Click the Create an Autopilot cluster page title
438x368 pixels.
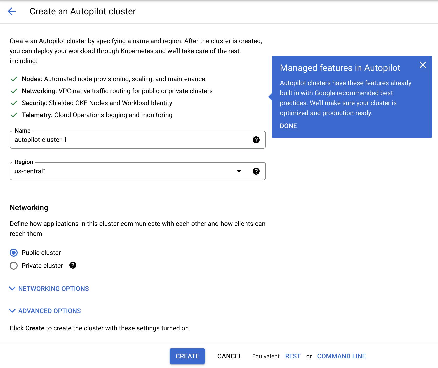tap(83, 11)
